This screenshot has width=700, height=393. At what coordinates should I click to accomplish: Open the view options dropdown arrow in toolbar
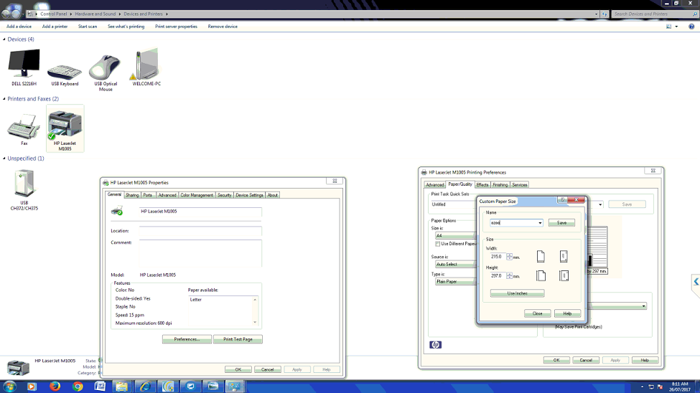(x=676, y=27)
